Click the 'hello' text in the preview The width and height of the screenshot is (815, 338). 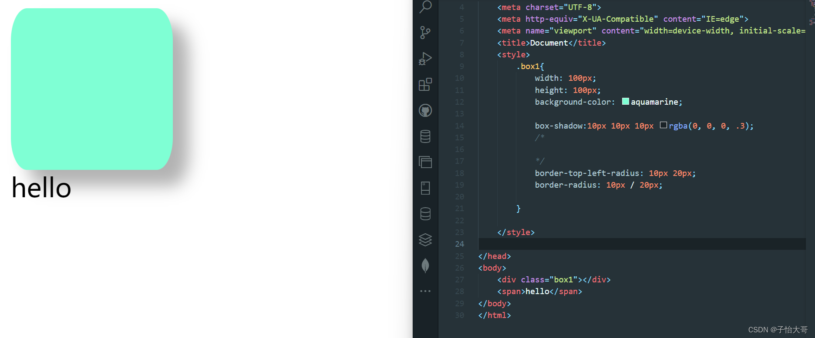click(x=41, y=188)
